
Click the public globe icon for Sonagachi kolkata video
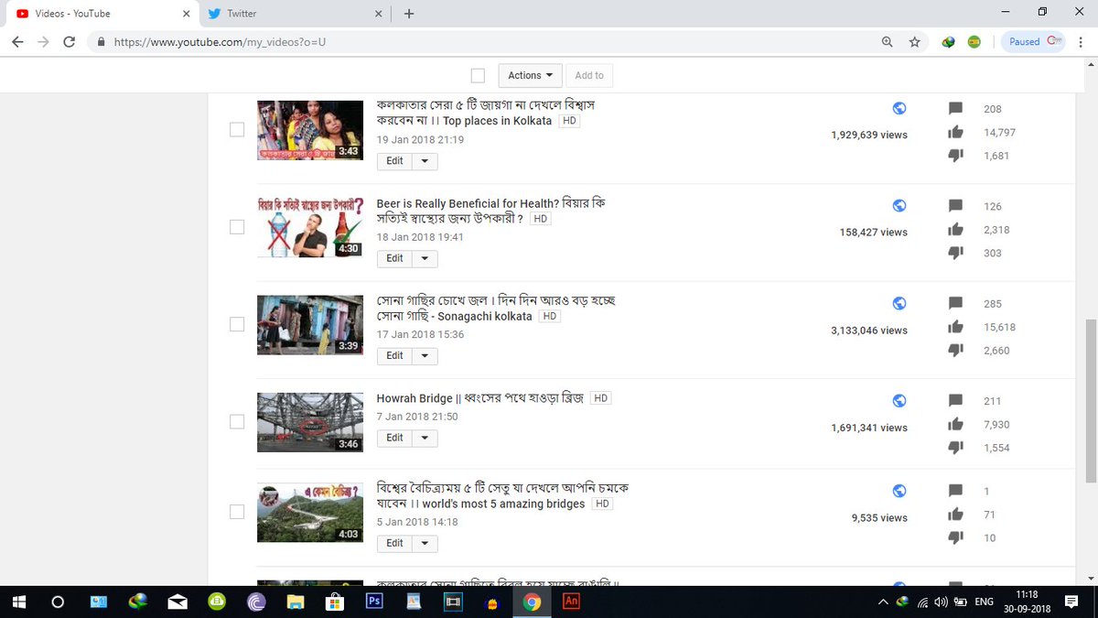[899, 303]
